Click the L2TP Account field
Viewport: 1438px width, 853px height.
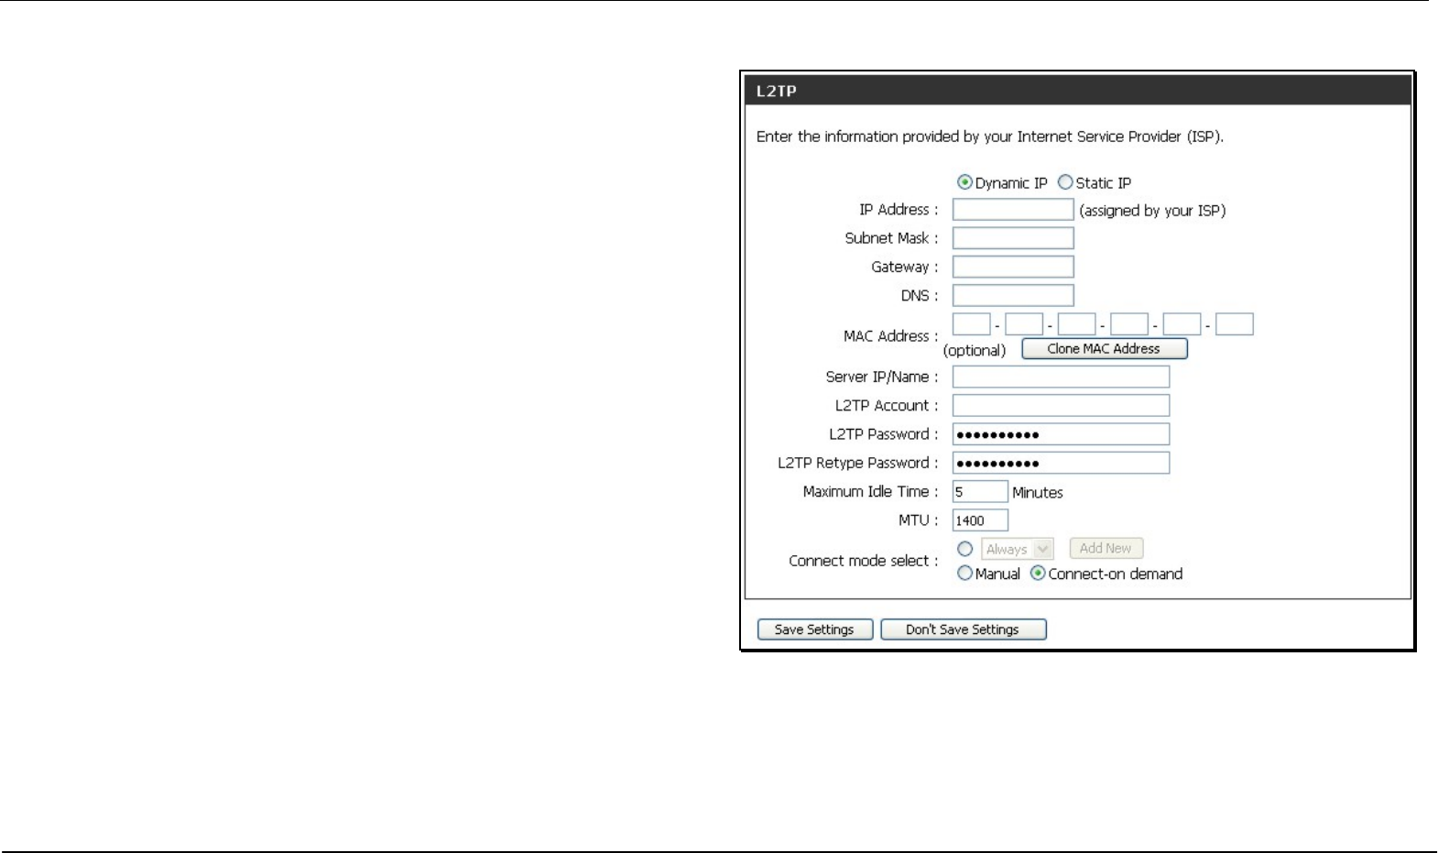1061,405
